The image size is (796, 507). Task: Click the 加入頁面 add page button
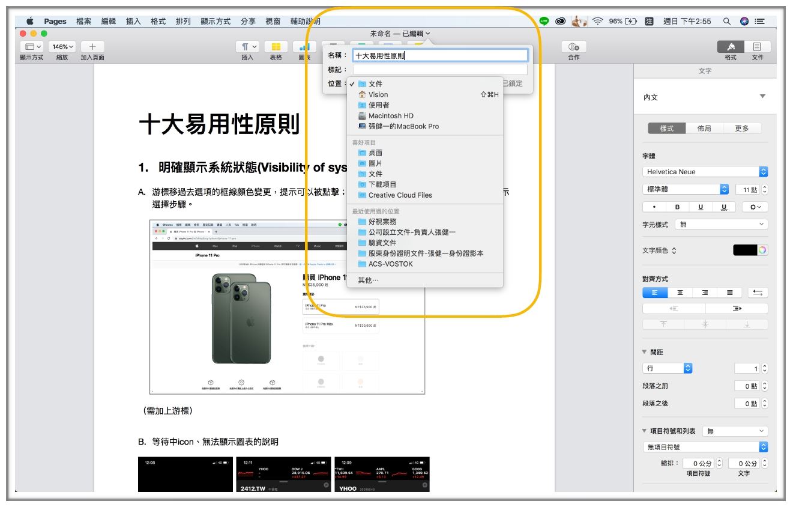pos(92,47)
